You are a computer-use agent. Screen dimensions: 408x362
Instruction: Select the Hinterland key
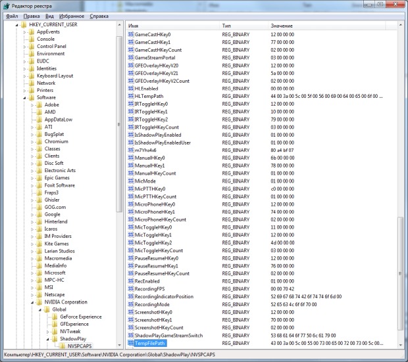[x=56, y=221]
